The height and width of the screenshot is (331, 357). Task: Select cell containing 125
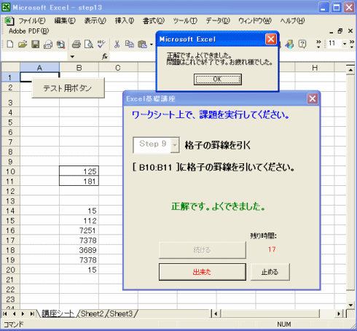pos(79,171)
